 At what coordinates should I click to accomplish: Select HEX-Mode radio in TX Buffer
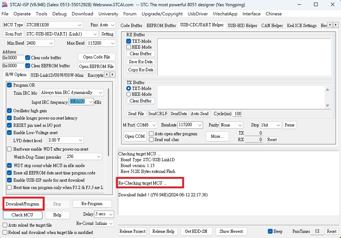128,94
